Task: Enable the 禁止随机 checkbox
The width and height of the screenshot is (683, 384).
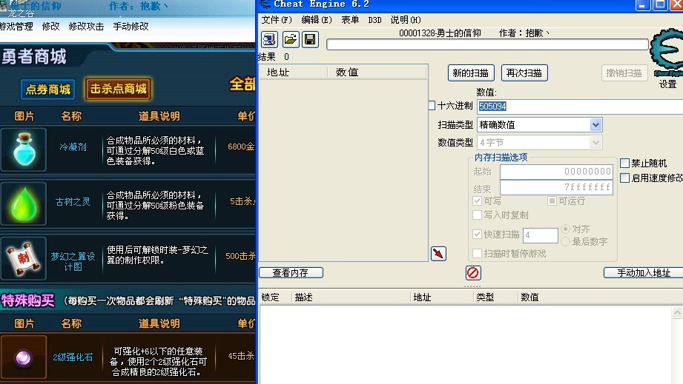Action: point(624,164)
